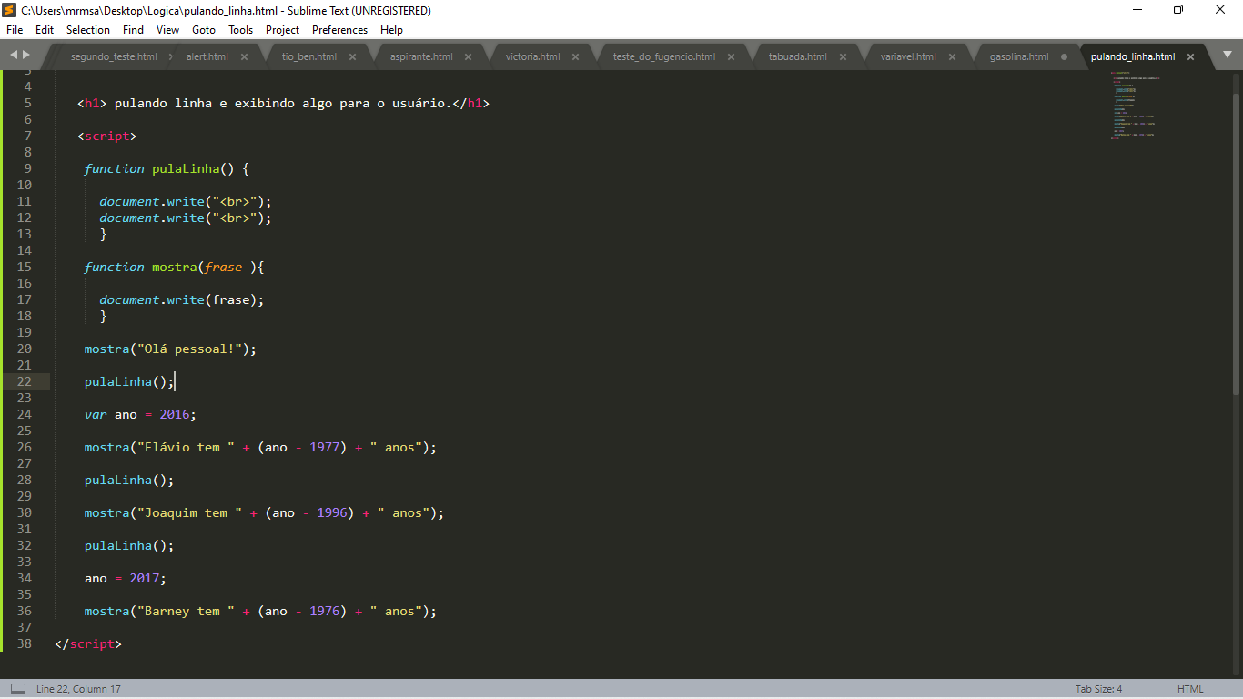Screen dimensions: 1243x699
Task: Open the View menu
Action: pos(167,30)
